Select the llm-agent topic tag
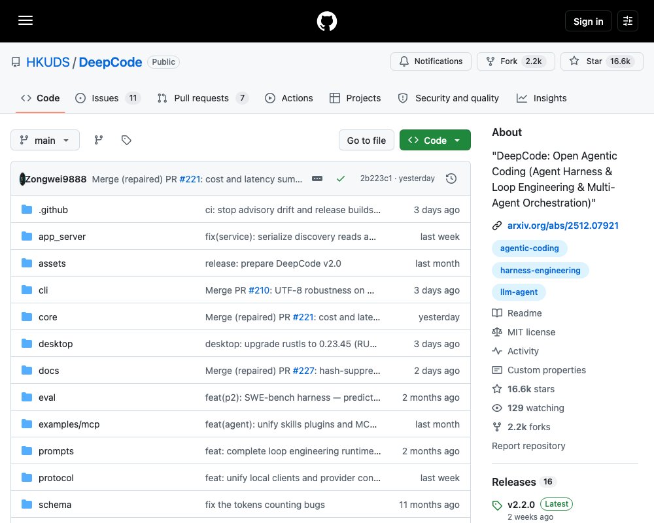Screen dimensions: 654x523 click(519, 292)
